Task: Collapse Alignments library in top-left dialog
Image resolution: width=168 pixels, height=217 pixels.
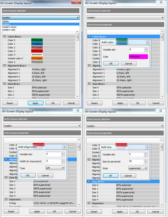Action: (5, 66)
